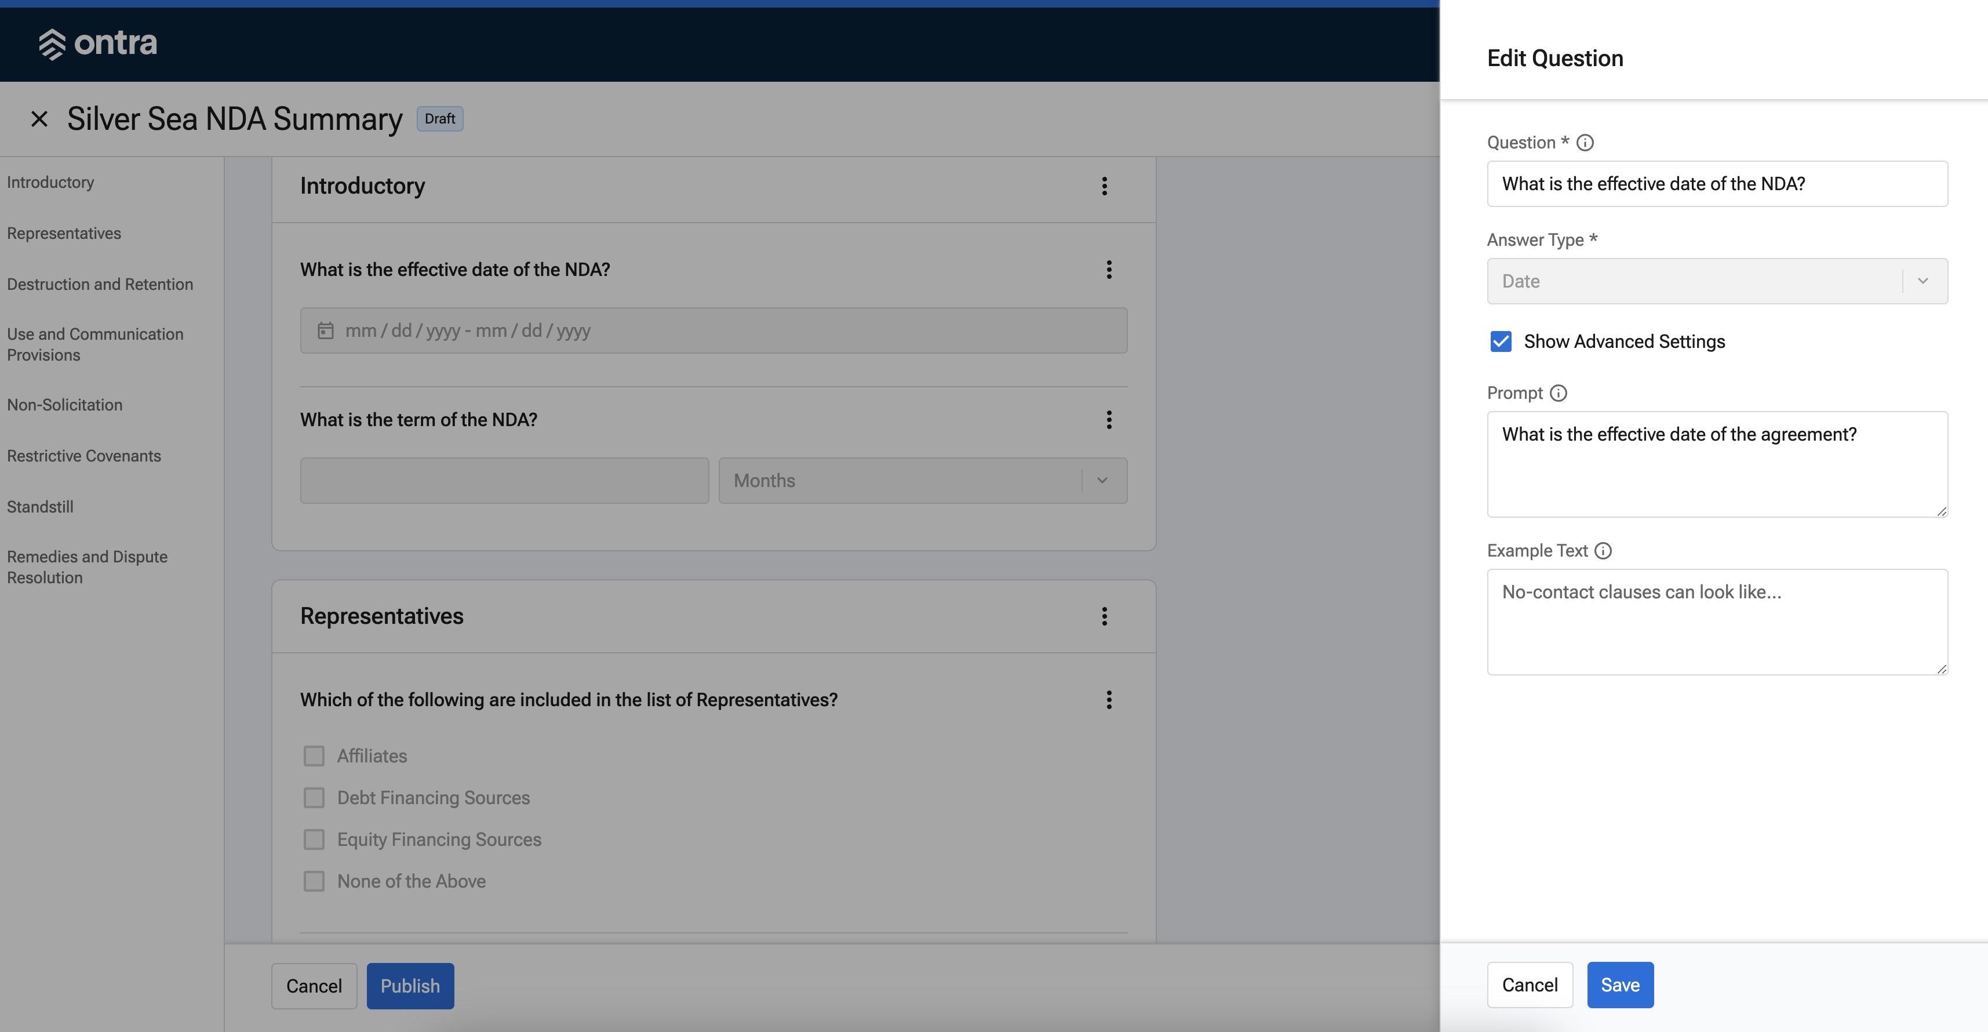Click the info icon beside Prompt
1988x1032 pixels.
pyautogui.click(x=1559, y=393)
